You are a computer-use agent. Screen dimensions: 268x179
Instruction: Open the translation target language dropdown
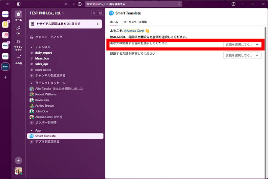242,55
